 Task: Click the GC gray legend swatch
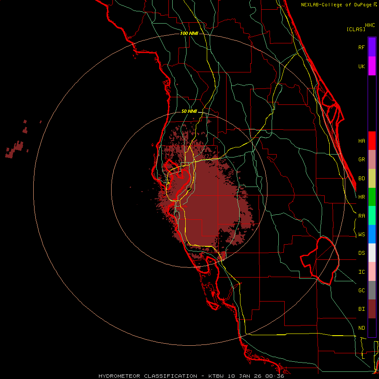372,290
